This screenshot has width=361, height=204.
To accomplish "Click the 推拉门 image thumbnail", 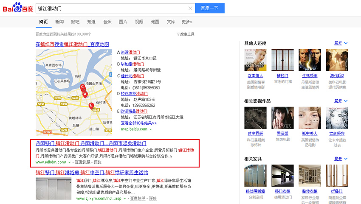I will [282, 60].
